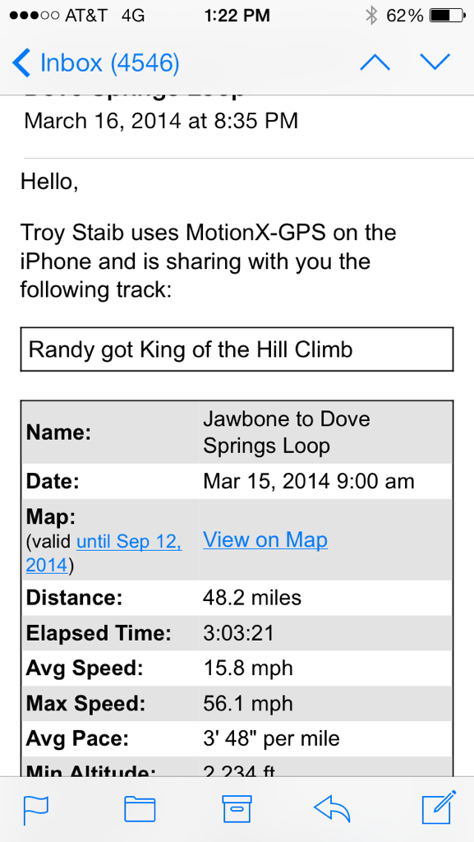Tap the until Sep 12, 2014 link

104,553
